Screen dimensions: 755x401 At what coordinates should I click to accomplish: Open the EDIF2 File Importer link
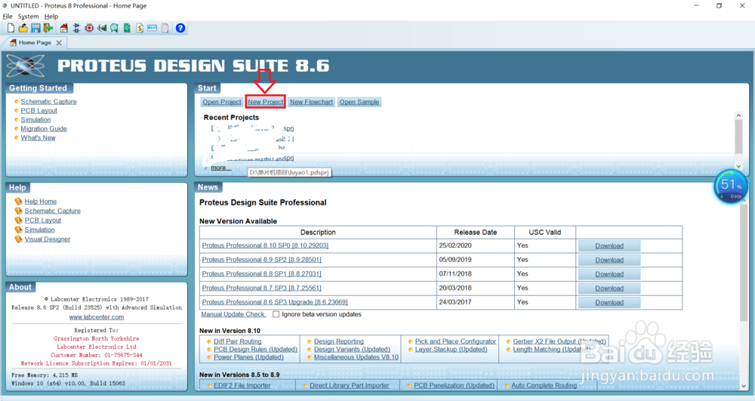242,386
